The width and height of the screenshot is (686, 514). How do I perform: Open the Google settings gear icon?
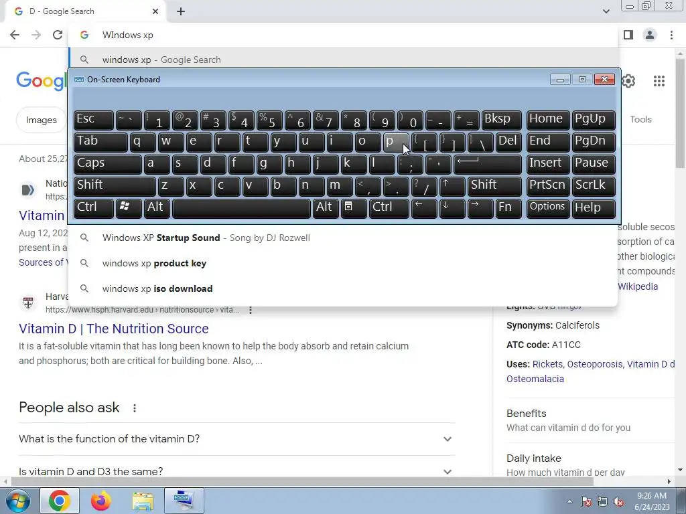pyautogui.click(x=628, y=81)
